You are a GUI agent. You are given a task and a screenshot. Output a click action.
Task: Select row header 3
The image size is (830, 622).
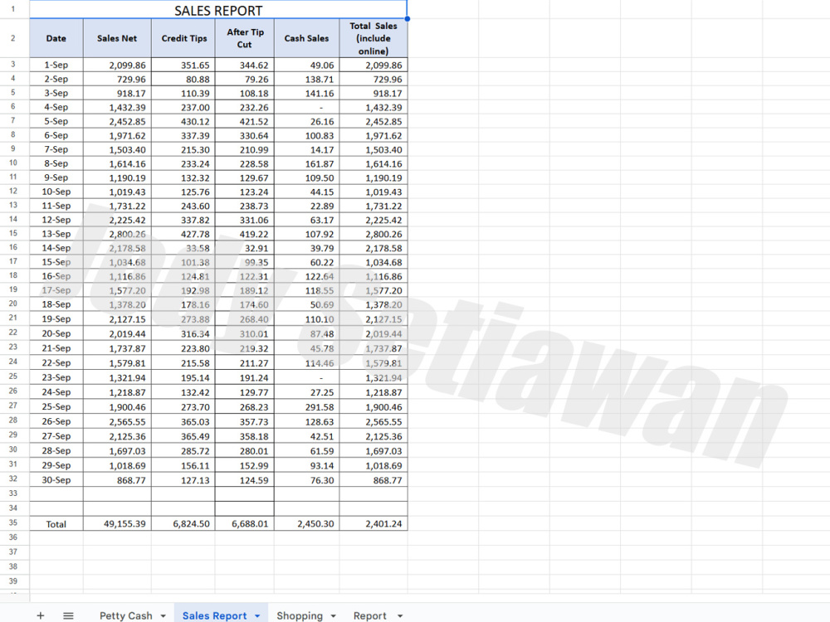click(x=13, y=65)
